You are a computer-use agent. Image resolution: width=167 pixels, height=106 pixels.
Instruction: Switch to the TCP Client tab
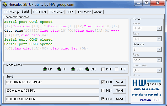[40, 12]
